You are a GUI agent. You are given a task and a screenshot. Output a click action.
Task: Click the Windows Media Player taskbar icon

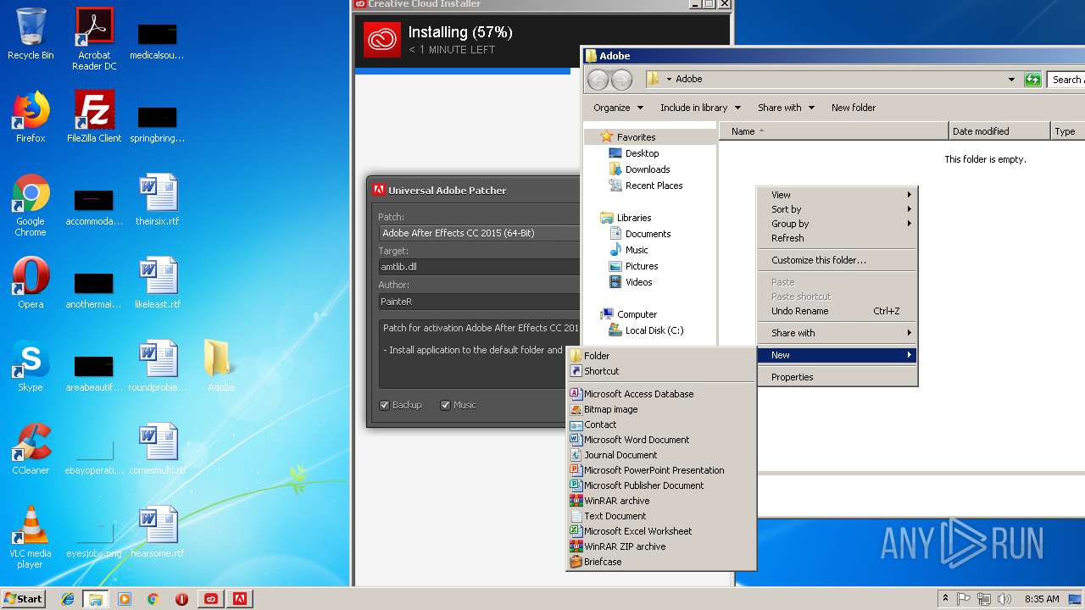tap(125, 599)
